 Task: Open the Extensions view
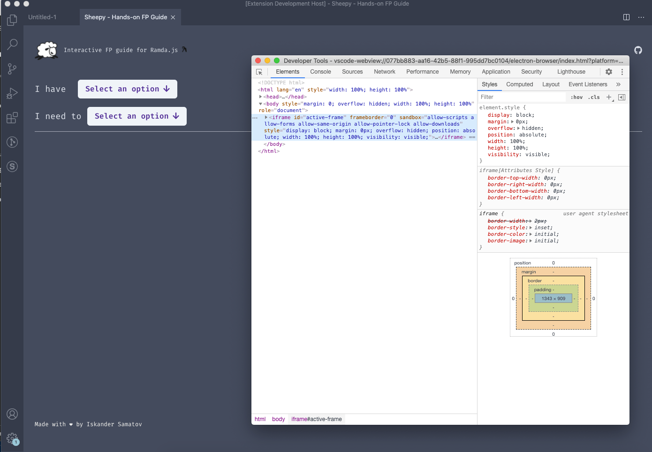coord(12,118)
